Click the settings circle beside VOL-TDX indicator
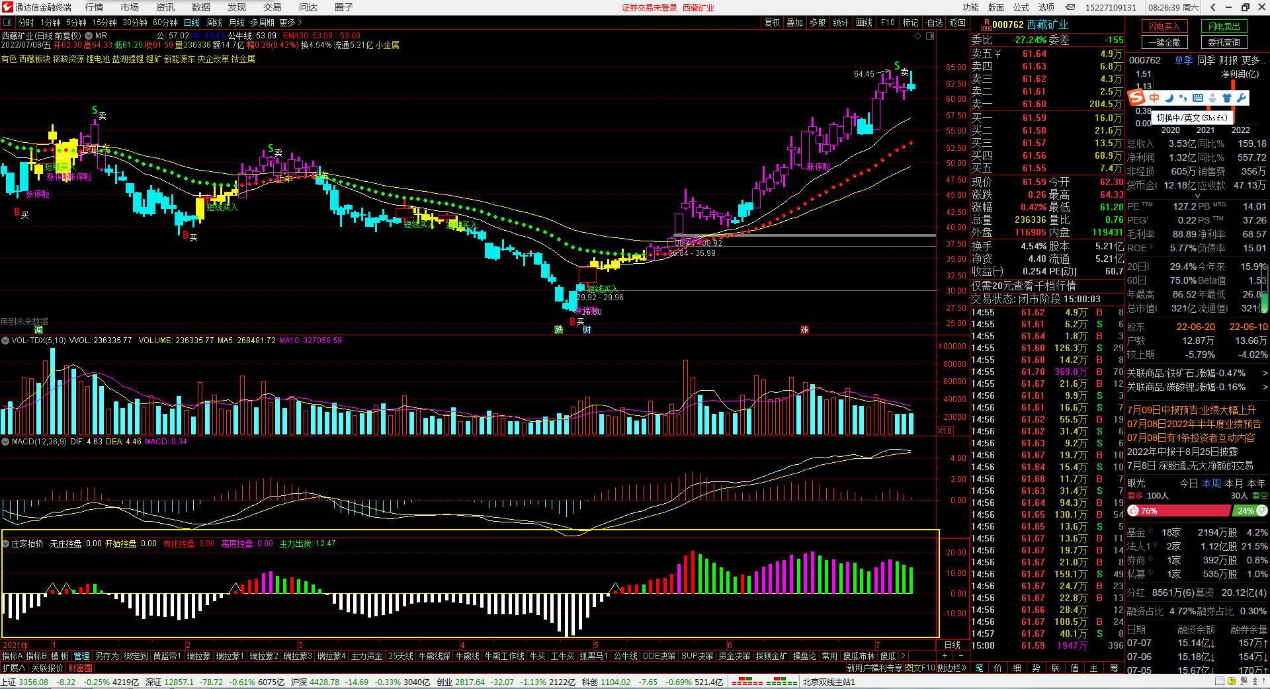The image size is (1270, 689). click(x=5, y=341)
